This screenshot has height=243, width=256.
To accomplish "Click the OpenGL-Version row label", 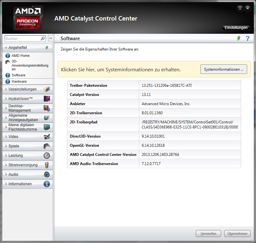I will pyautogui.click(x=84, y=145).
